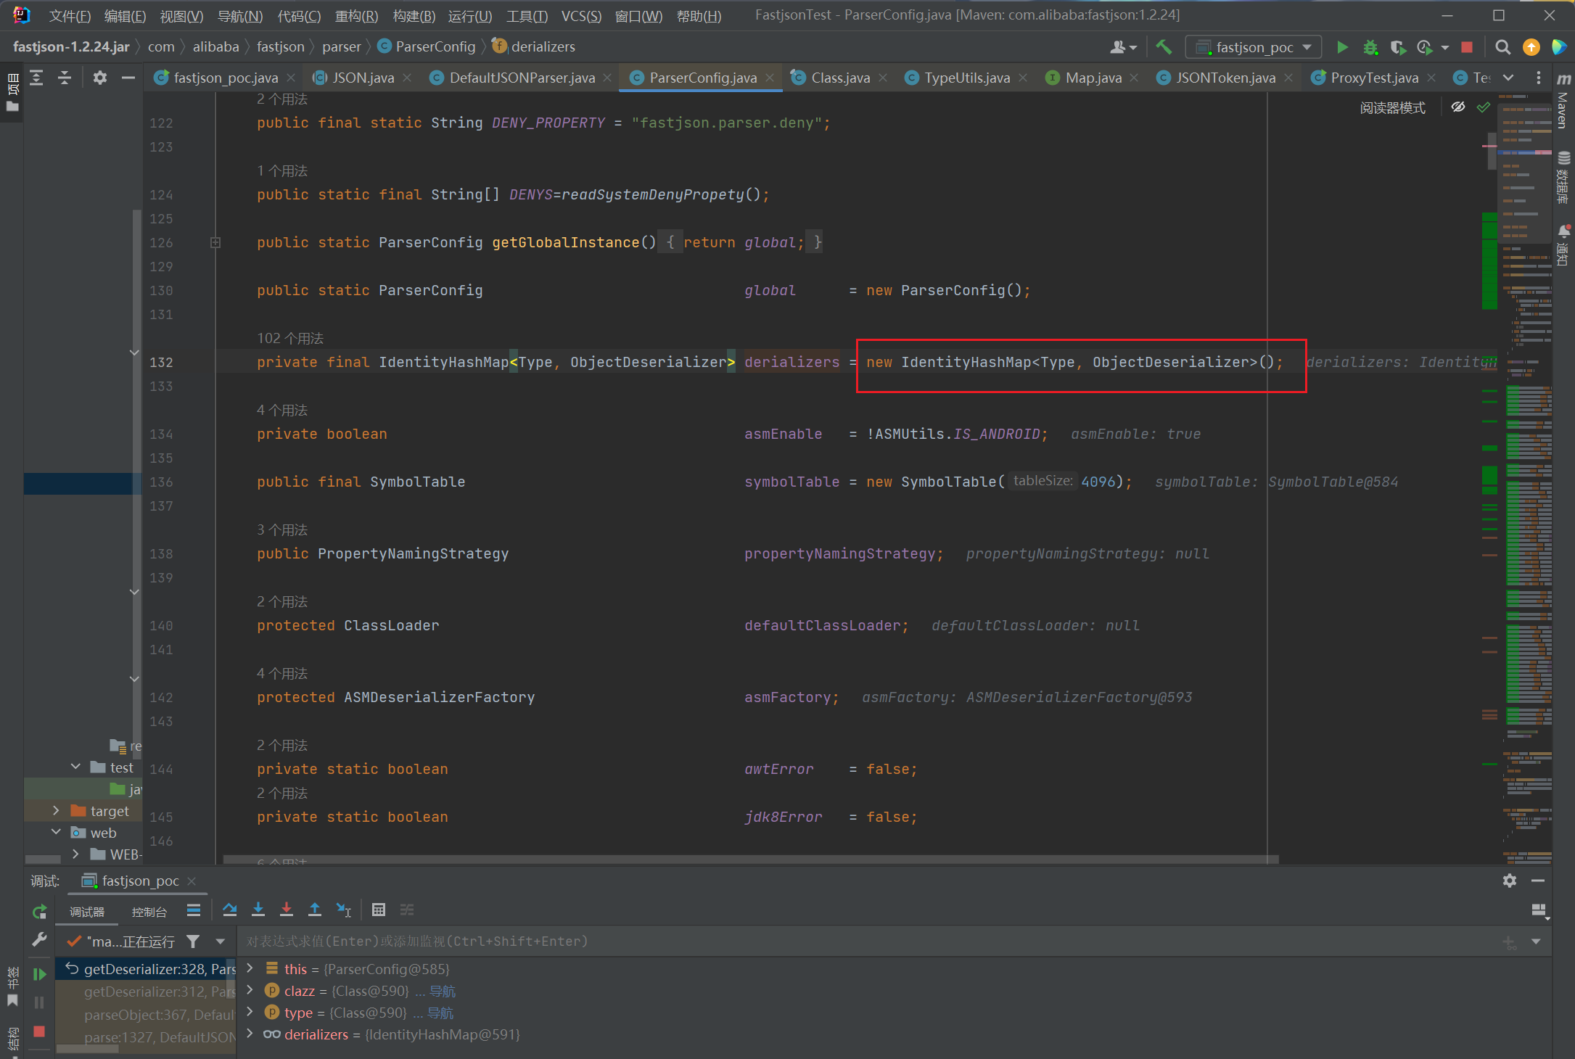Switch to the 控制台 console tab
This screenshot has width=1575, height=1059.
(x=149, y=912)
